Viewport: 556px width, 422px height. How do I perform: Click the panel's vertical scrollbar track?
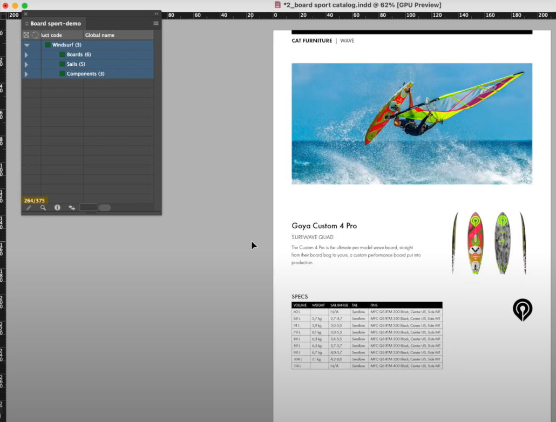[158, 120]
